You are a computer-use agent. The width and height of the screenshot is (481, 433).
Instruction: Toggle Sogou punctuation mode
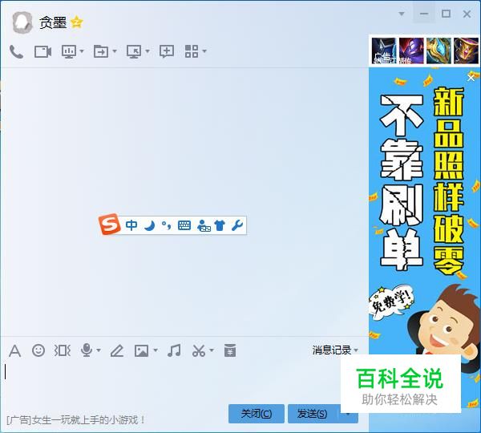tap(166, 225)
